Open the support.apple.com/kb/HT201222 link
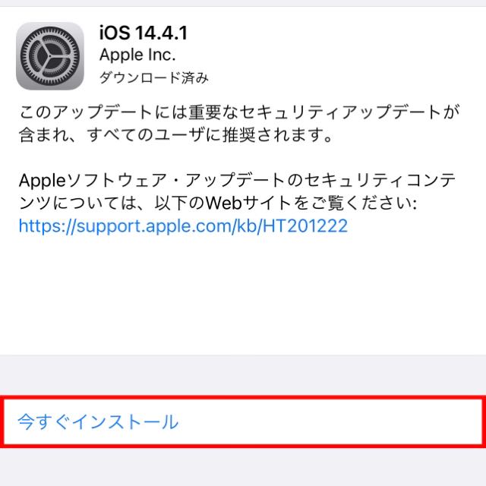The image size is (486, 486). coord(183,226)
